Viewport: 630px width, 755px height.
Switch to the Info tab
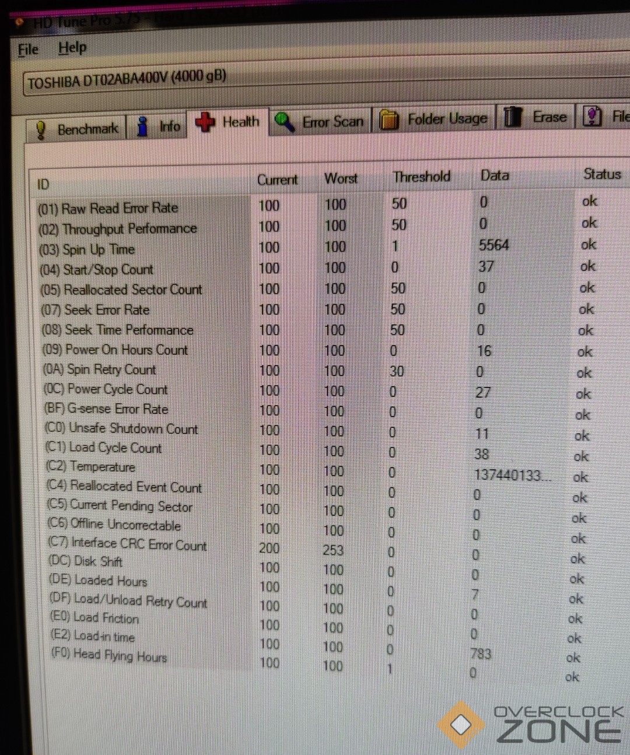coord(158,127)
